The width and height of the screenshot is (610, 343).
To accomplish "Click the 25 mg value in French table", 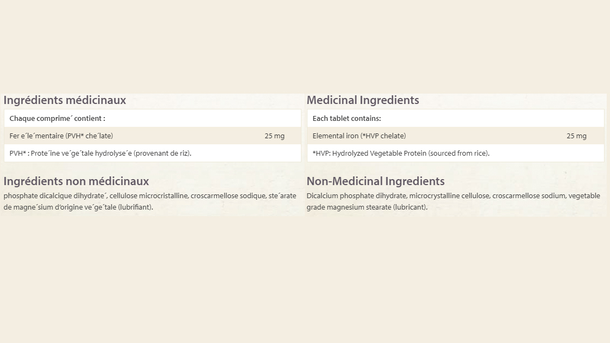I will point(274,136).
